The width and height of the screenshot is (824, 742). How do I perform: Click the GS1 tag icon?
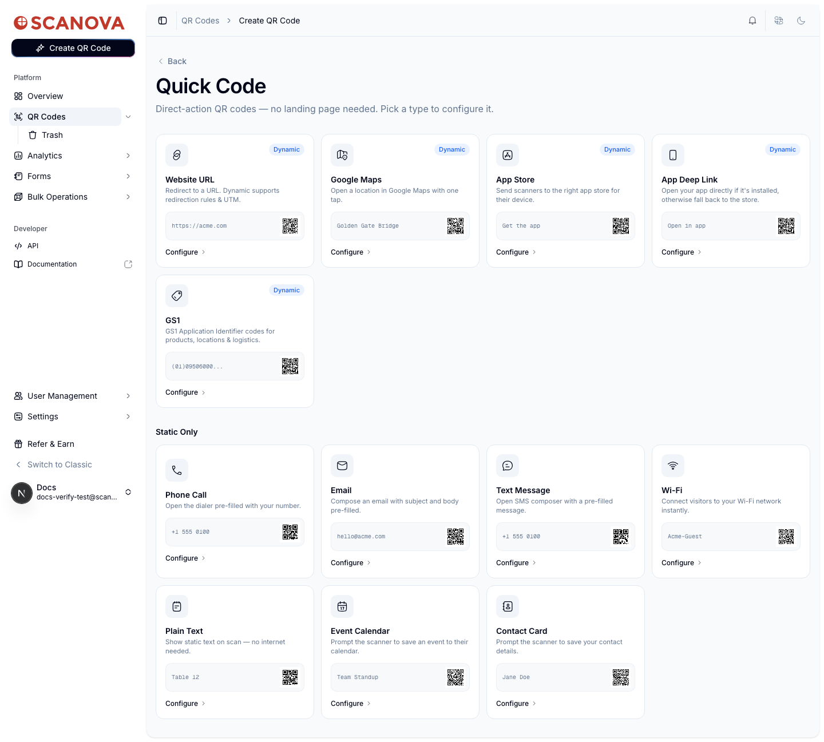click(x=177, y=296)
